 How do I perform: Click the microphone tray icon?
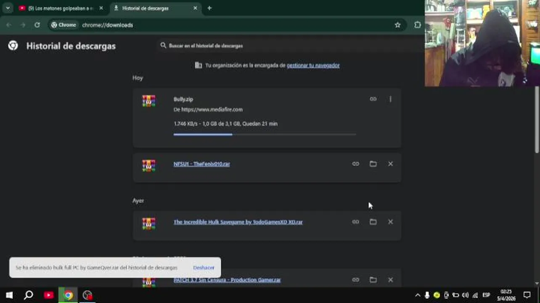(x=427, y=295)
